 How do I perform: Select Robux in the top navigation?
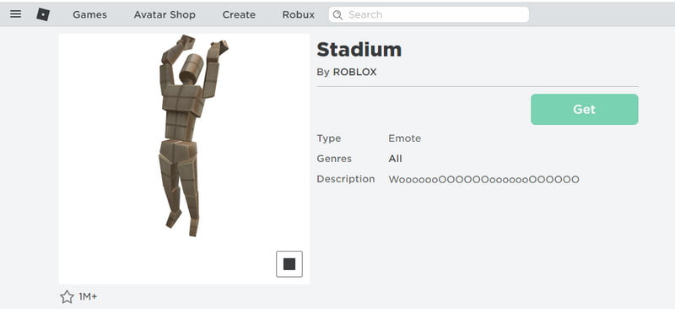pos(299,14)
